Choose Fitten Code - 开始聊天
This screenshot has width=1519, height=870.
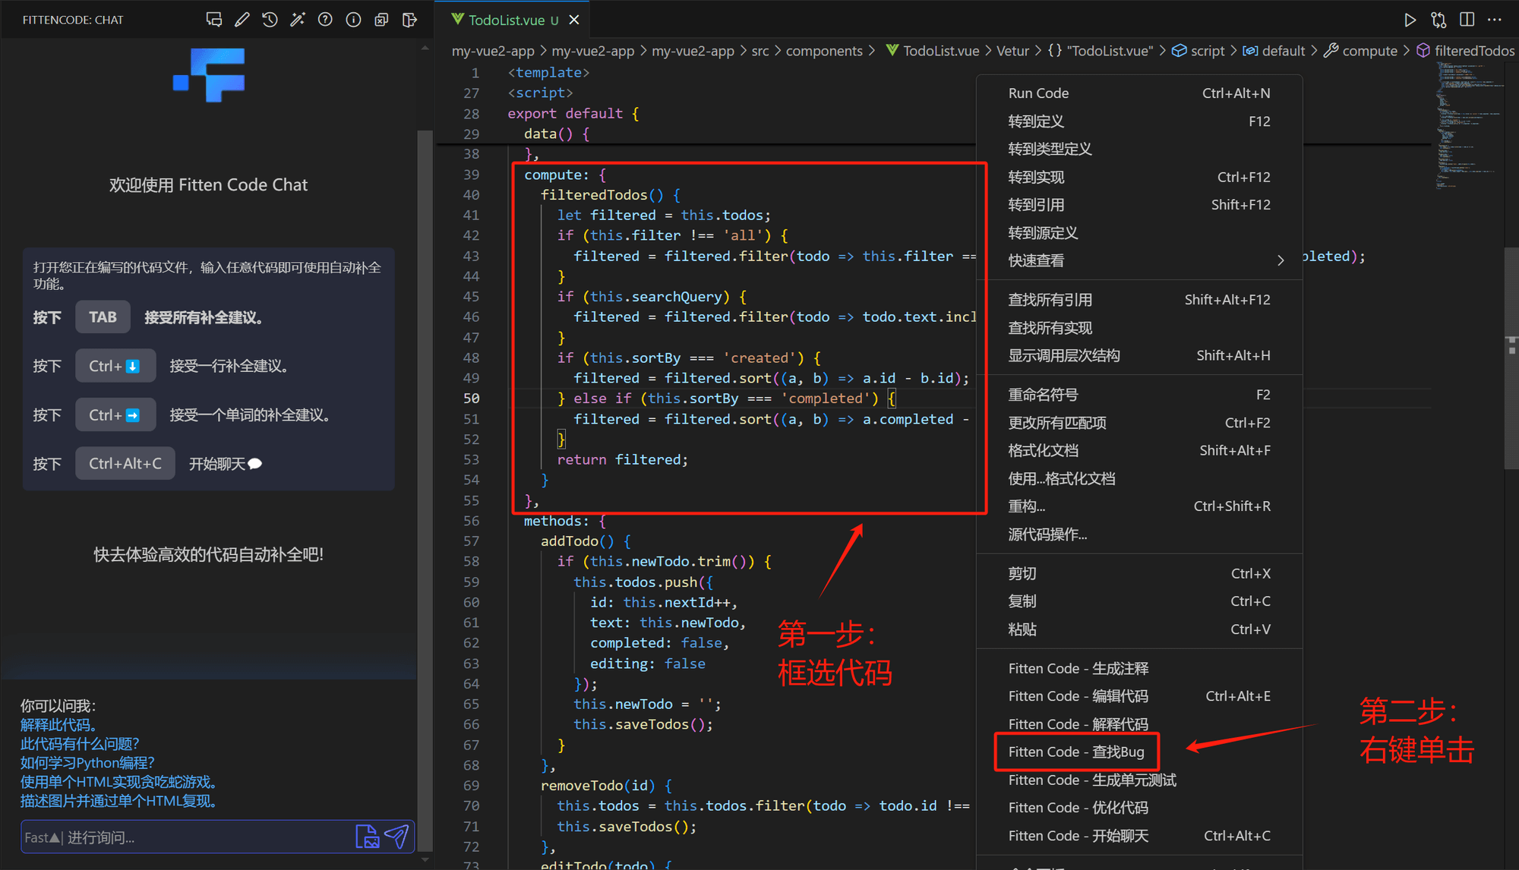point(1139,836)
